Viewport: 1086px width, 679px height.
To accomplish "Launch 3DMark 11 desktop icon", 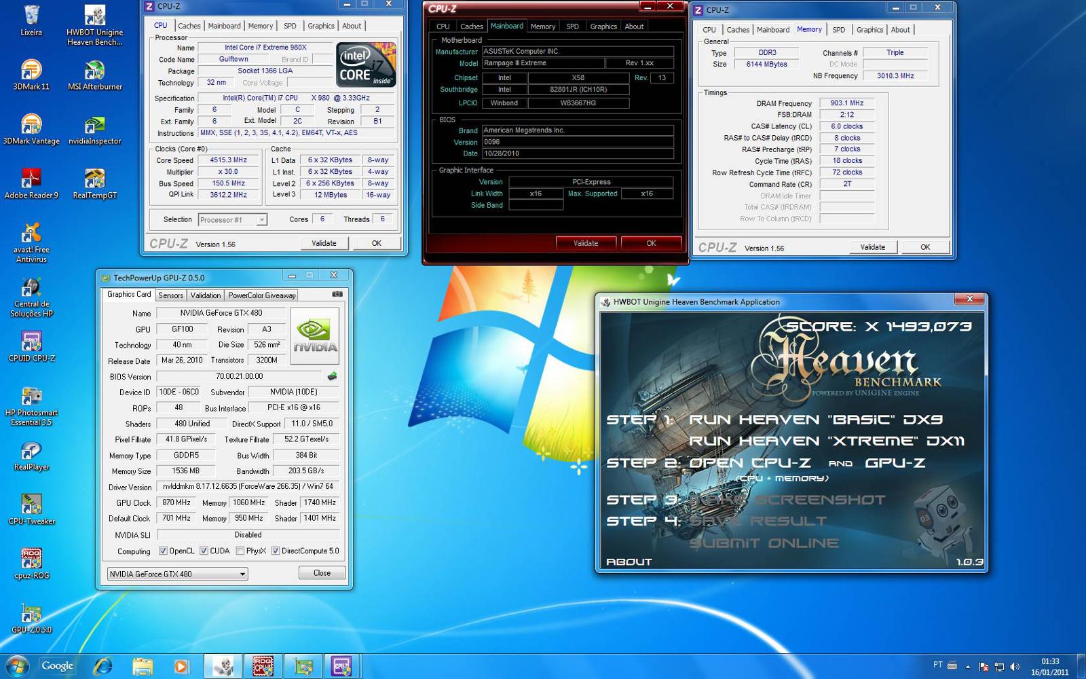I will pos(31,75).
